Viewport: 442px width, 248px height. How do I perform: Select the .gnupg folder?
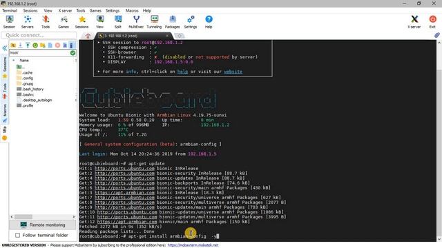click(25, 83)
